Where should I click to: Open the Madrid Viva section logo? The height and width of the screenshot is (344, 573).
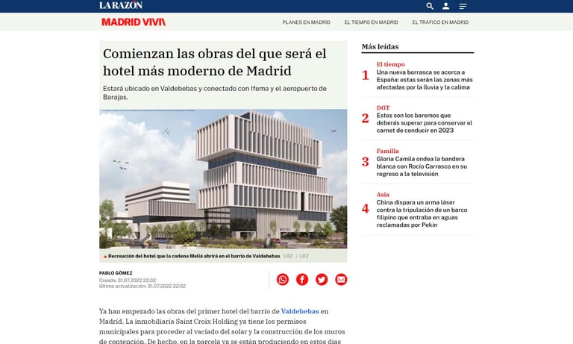point(134,22)
